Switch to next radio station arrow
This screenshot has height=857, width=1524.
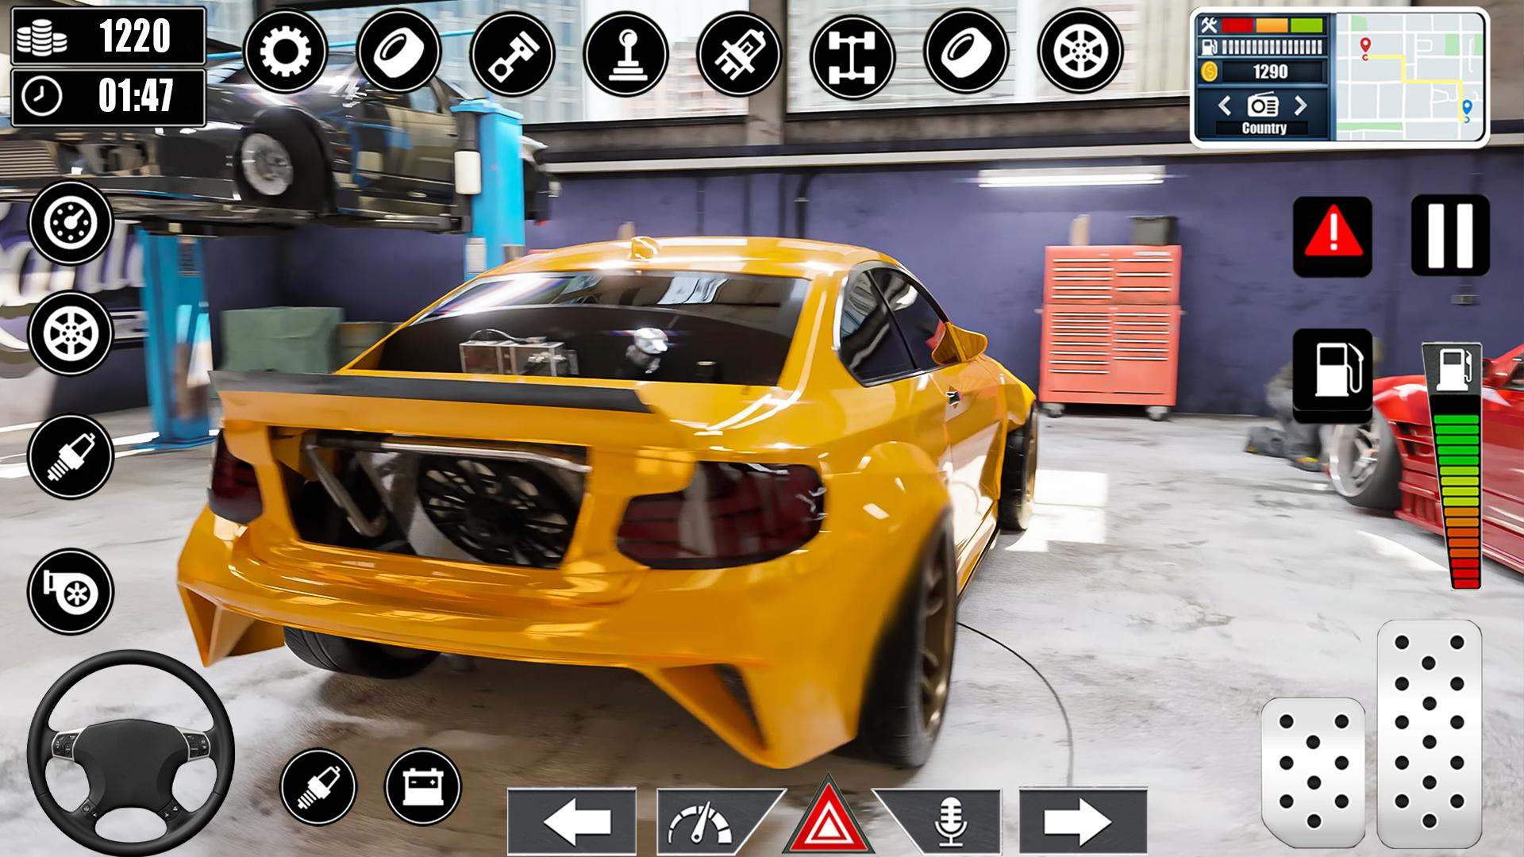1300,105
